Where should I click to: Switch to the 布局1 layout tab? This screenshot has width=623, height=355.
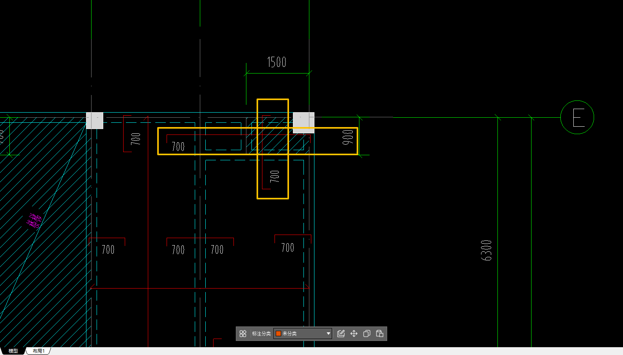coord(39,351)
